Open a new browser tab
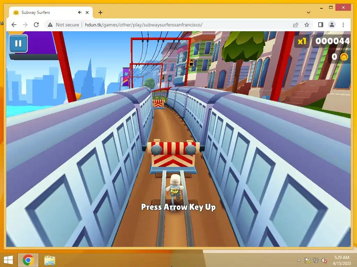Viewport: 357px width, 267px height. tap(100, 13)
